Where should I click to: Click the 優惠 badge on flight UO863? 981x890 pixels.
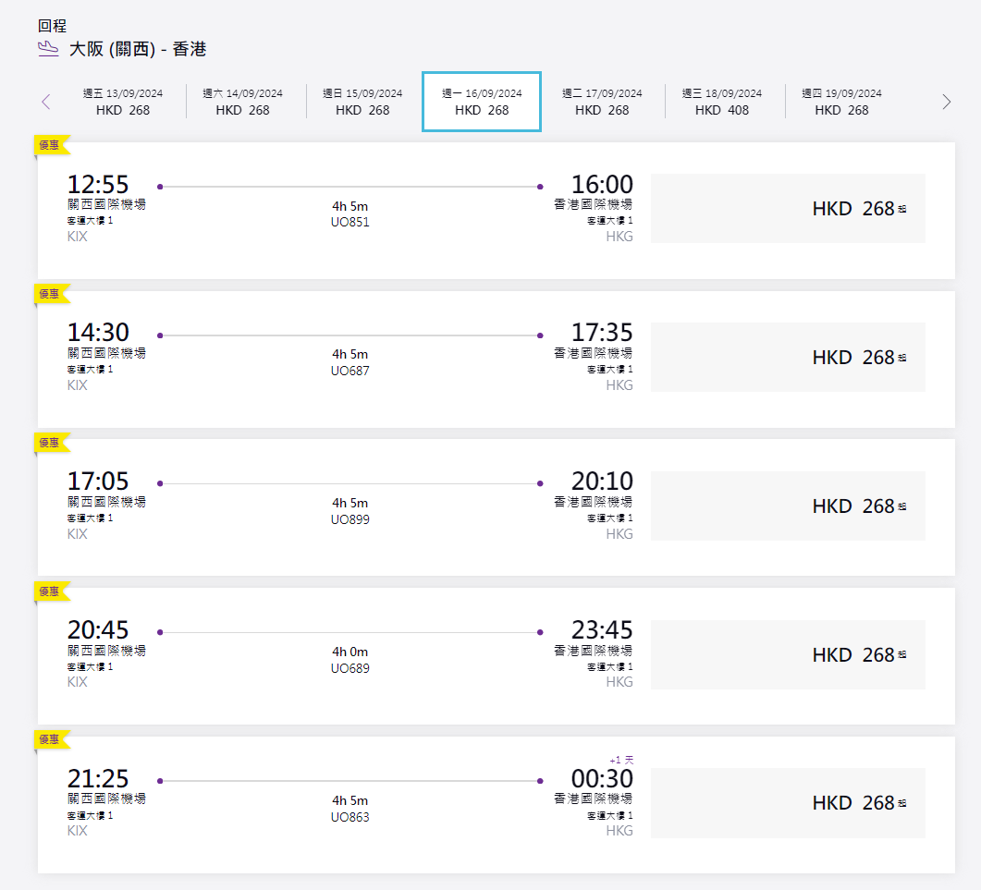pyautogui.click(x=50, y=739)
